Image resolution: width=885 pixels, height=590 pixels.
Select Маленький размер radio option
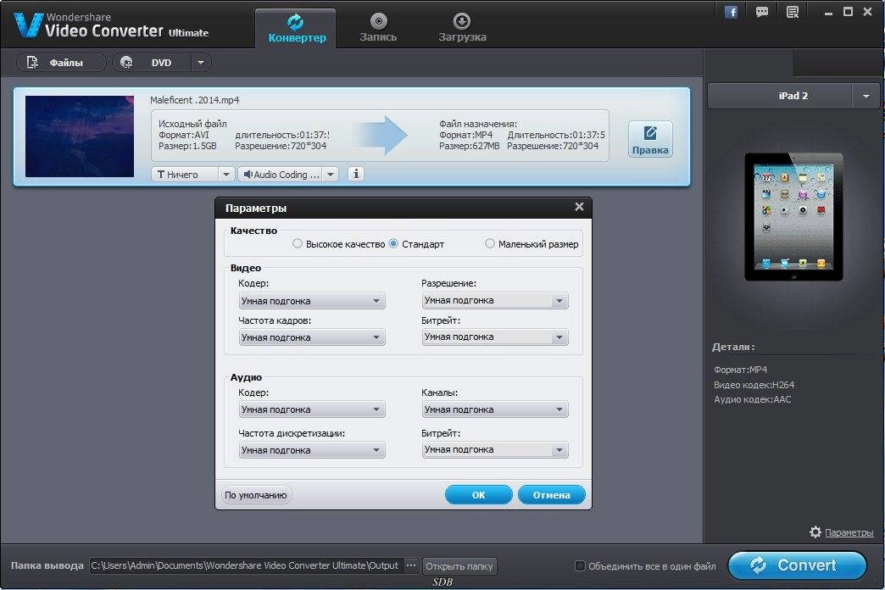(x=489, y=243)
